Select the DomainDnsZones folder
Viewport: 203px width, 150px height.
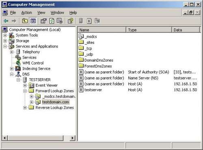pyautogui.click(x=99, y=60)
